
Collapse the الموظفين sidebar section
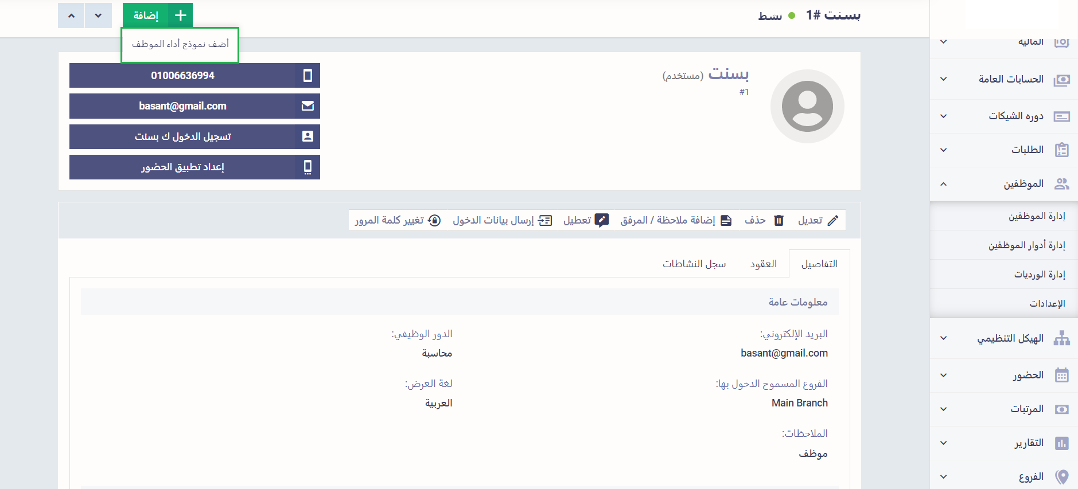pos(944,184)
